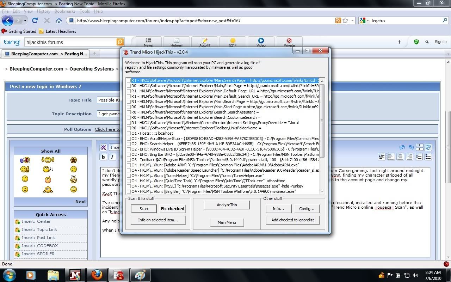Click the bulleted list icon in the editor toolbar
Screen dimensions: 451x282
[x=428, y=157]
